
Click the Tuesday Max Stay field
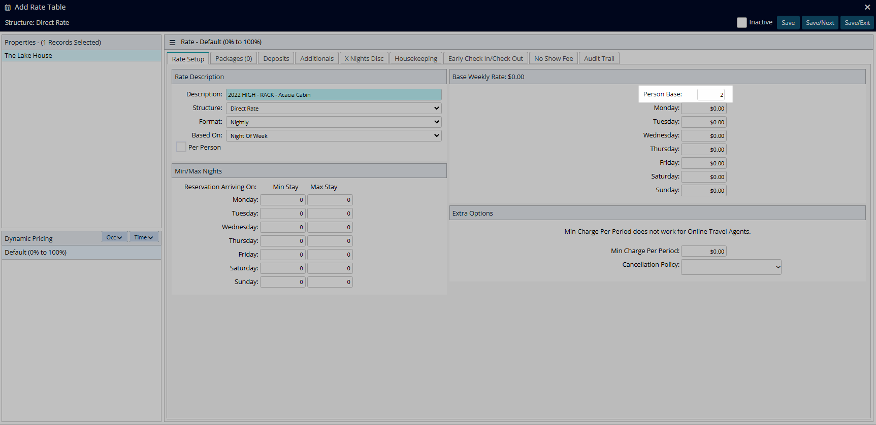[330, 214]
